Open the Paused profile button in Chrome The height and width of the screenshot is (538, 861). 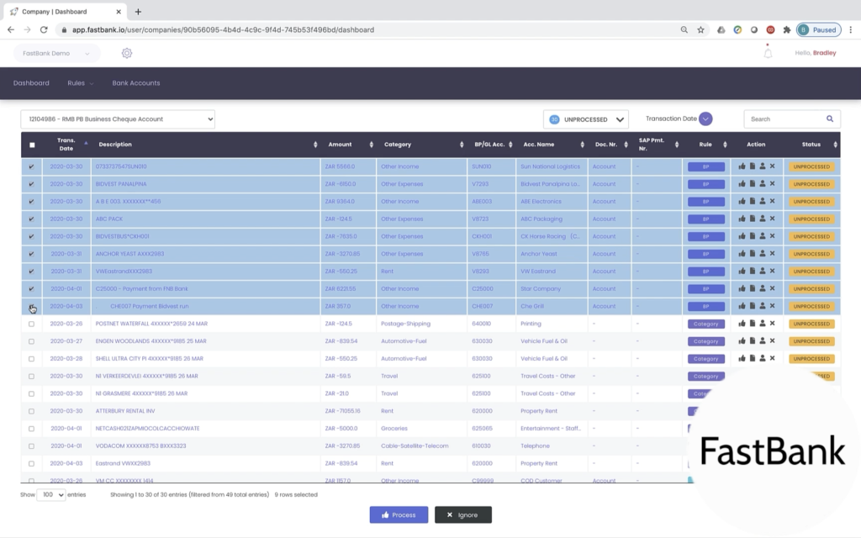point(819,29)
